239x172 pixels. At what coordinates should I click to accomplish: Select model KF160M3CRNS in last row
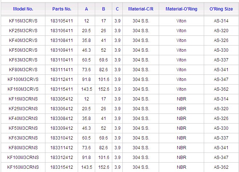pos(23,167)
